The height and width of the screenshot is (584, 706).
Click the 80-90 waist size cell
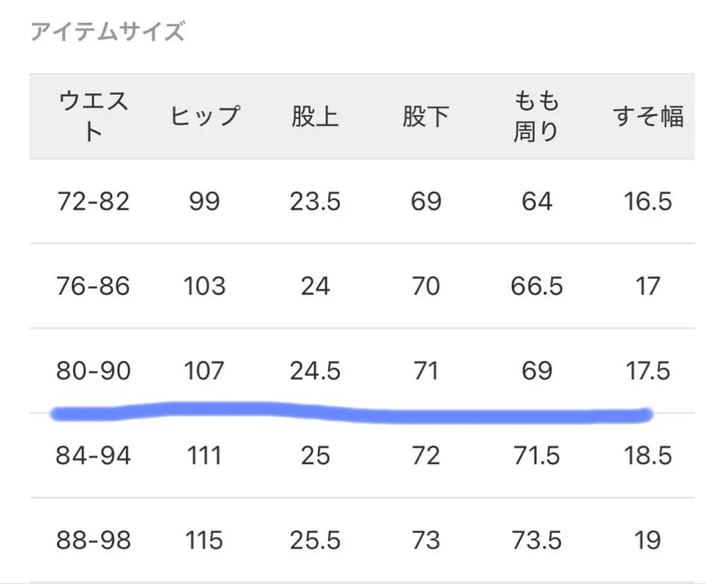click(93, 371)
